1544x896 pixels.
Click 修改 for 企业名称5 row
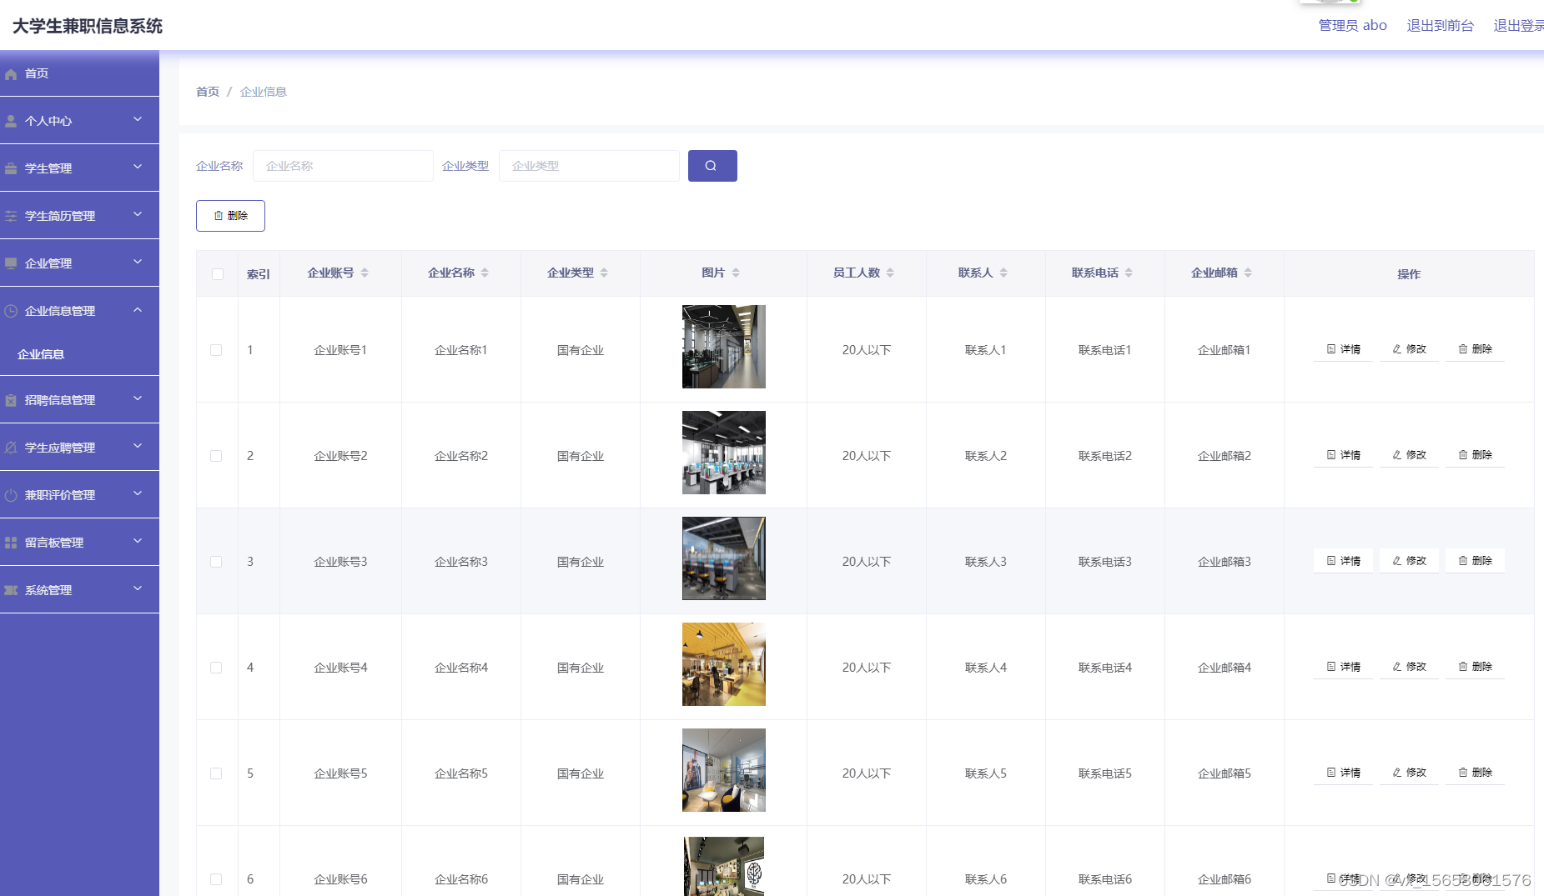(x=1409, y=773)
